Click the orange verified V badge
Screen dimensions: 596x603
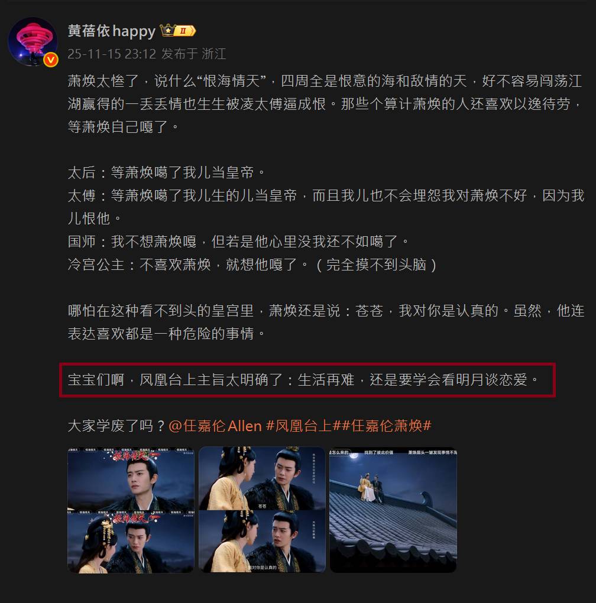tap(50, 60)
